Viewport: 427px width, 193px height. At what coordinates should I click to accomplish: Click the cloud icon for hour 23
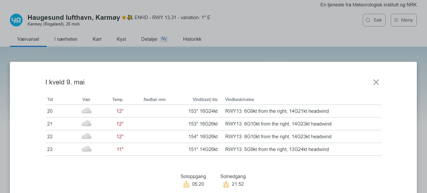(x=86, y=149)
